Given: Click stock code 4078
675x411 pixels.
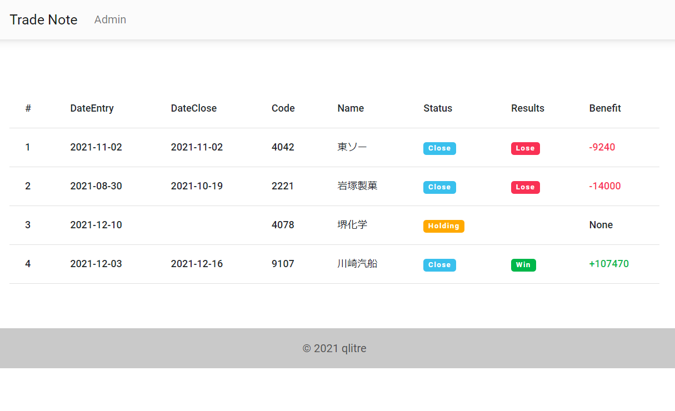Looking at the screenshot, I should coord(283,225).
